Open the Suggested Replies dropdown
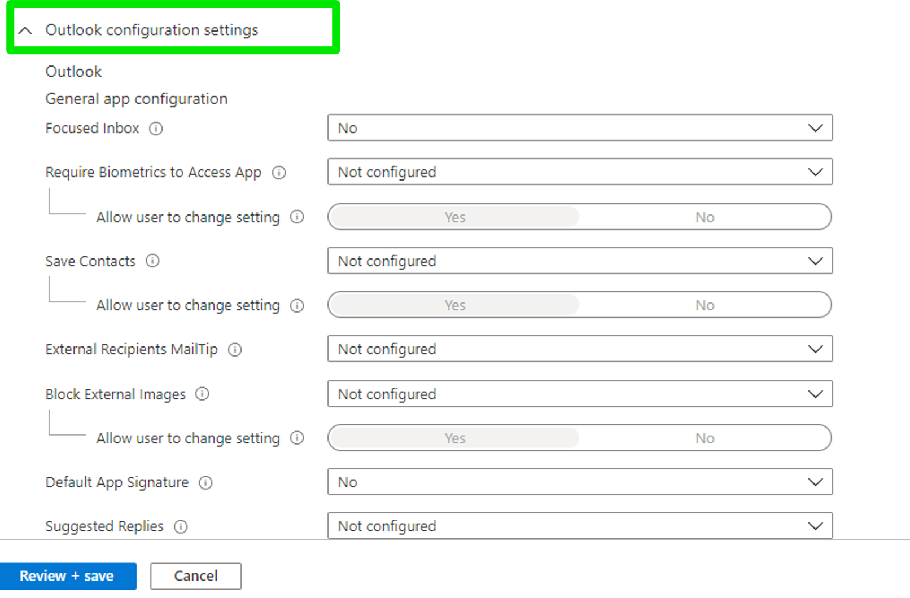Screen dimensions: 910x598 (x=580, y=525)
